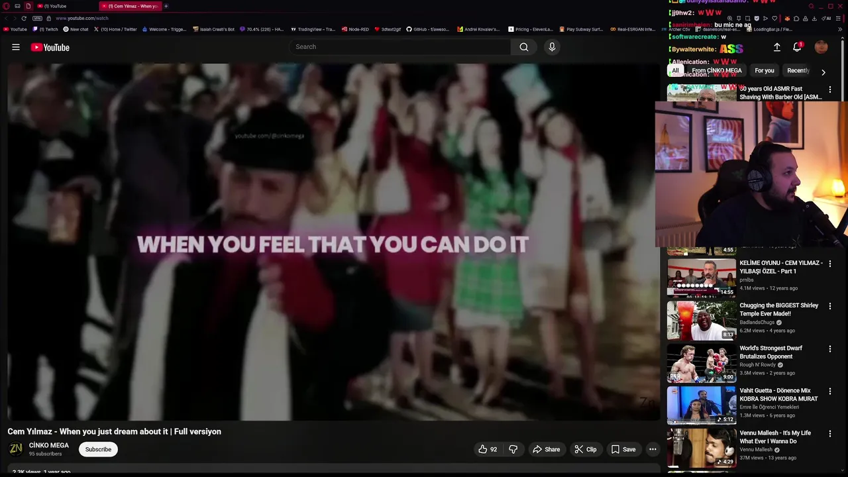
Task: Open Play Subway Surf bookmark
Action: (x=581, y=29)
